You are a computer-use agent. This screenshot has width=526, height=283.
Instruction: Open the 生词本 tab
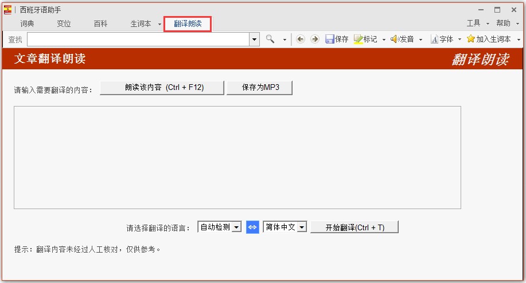point(141,23)
